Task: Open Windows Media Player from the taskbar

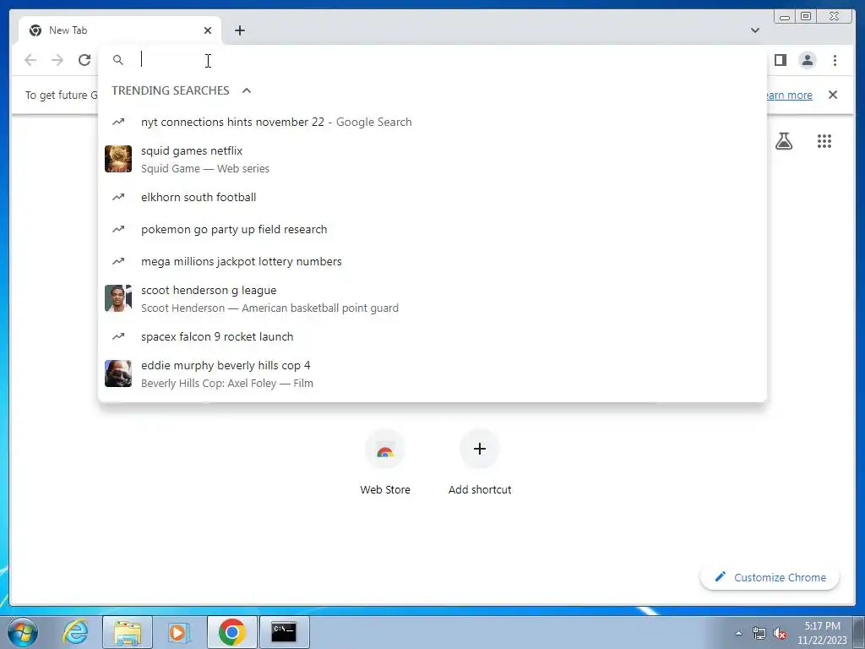Action: pos(179,632)
